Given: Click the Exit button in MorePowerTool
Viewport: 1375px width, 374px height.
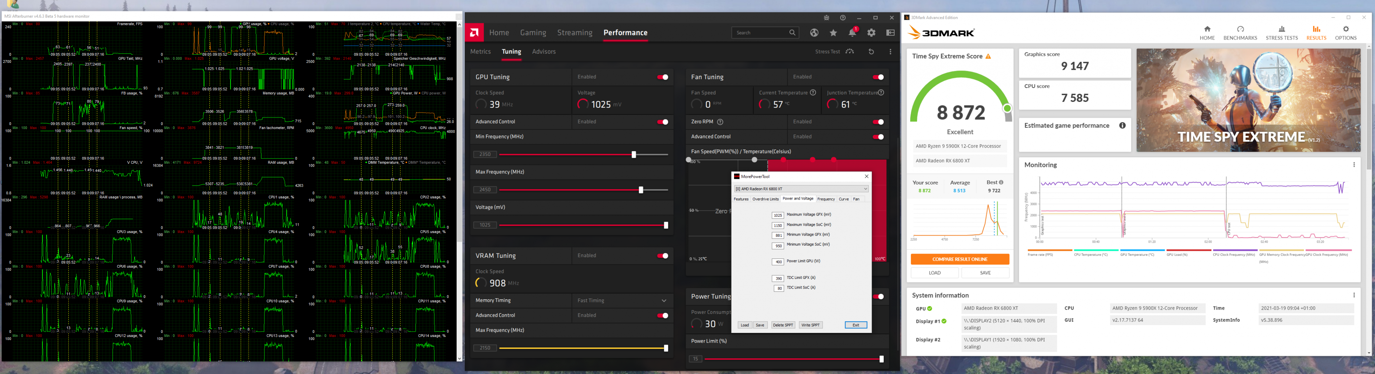Looking at the screenshot, I should click(x=856, y=325).
